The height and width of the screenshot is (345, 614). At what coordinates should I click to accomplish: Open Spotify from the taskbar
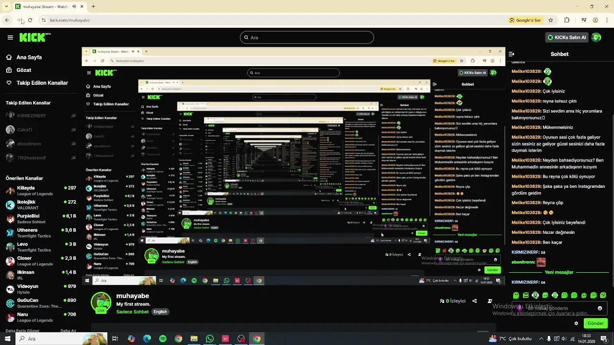pos(163,339)
